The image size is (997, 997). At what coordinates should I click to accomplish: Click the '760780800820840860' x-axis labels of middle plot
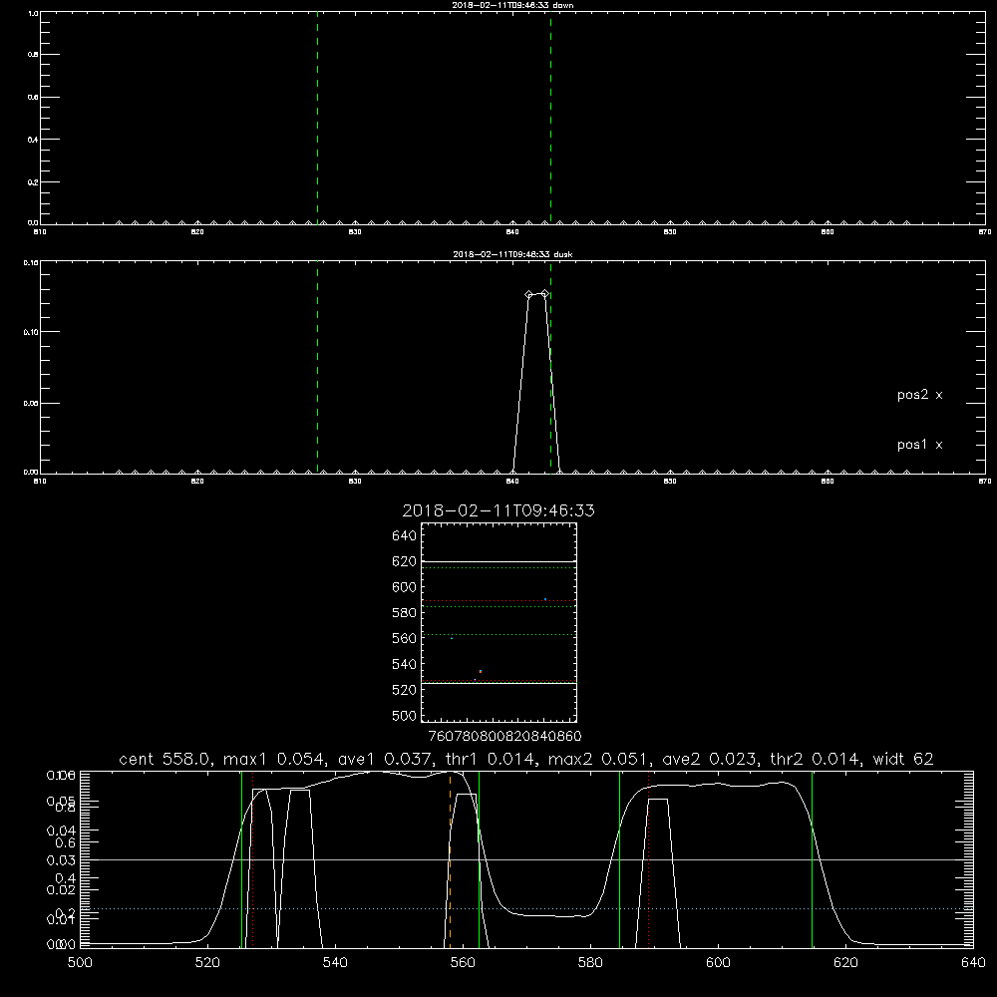click(504, 737)
